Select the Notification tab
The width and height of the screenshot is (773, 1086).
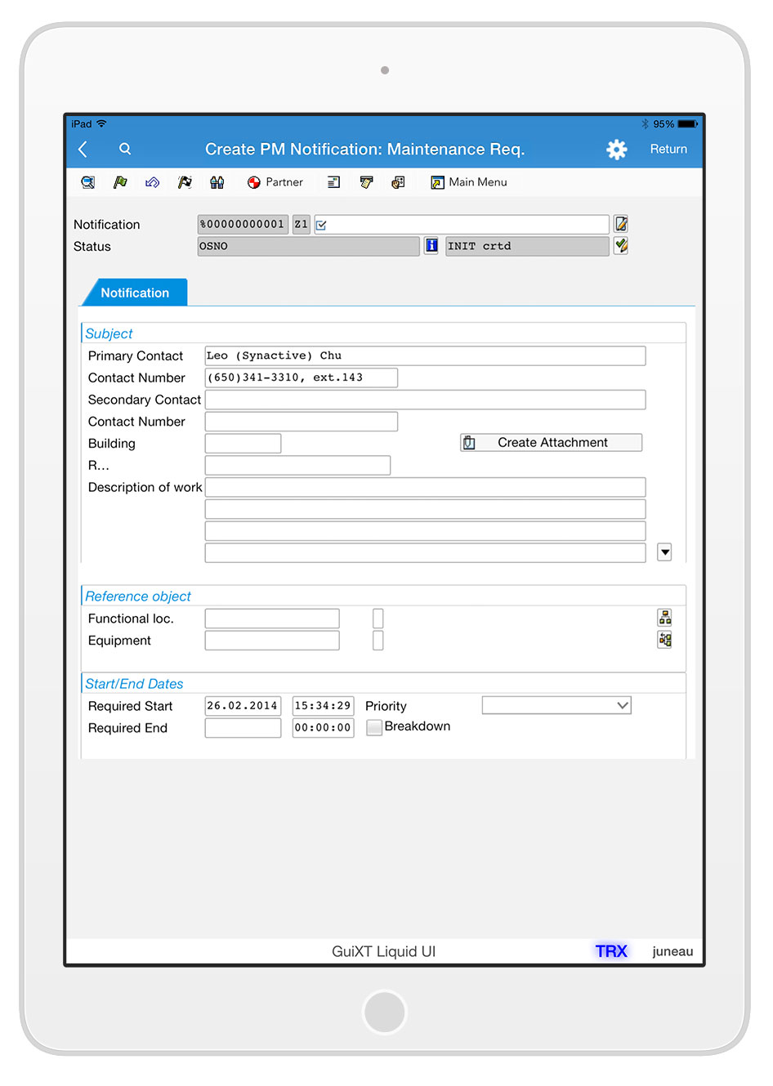135,293
